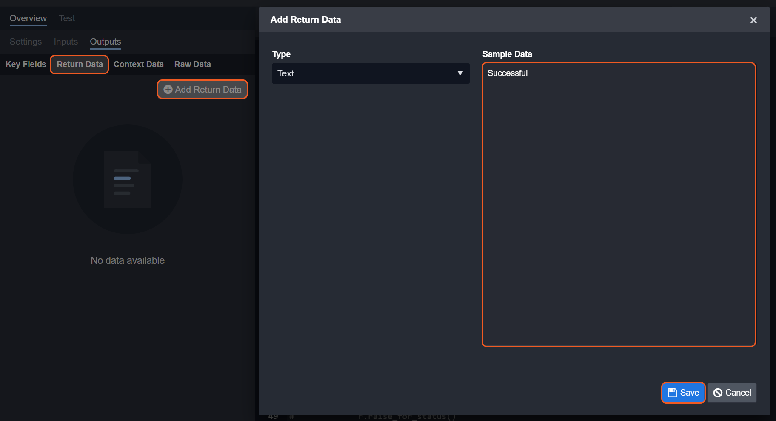Click the empty-state document icon
The image size is (776, 421).
pos(127,179)
